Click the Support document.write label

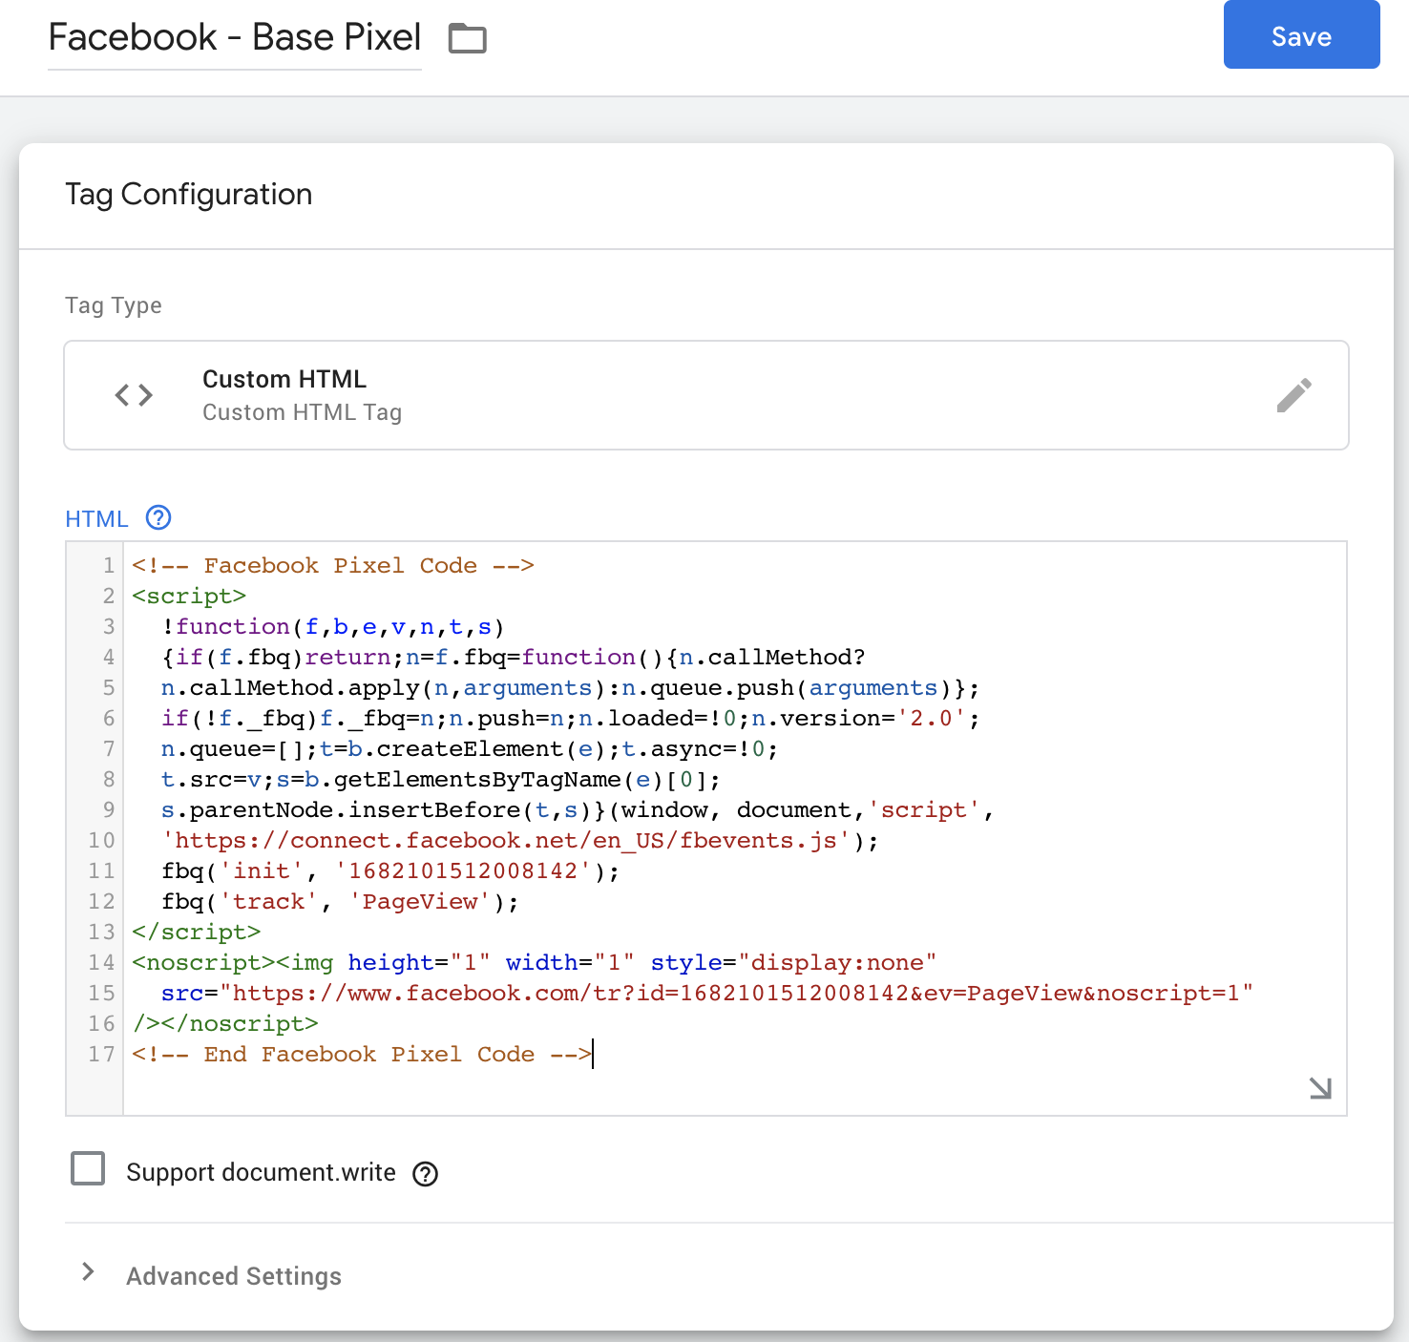261,1172
